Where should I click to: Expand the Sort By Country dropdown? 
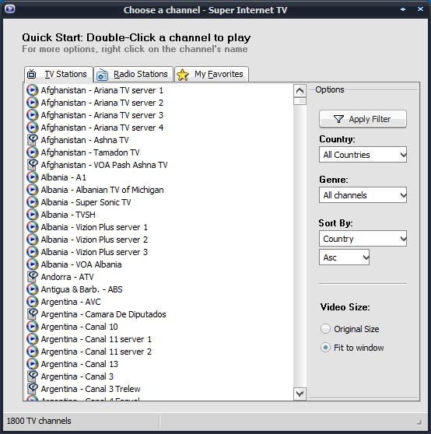(x=363, y=238)
